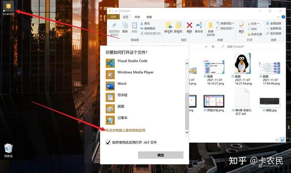Click 复制路径 in the ribbon
Screen dimensions: 291x173
(x=148, y=28)
